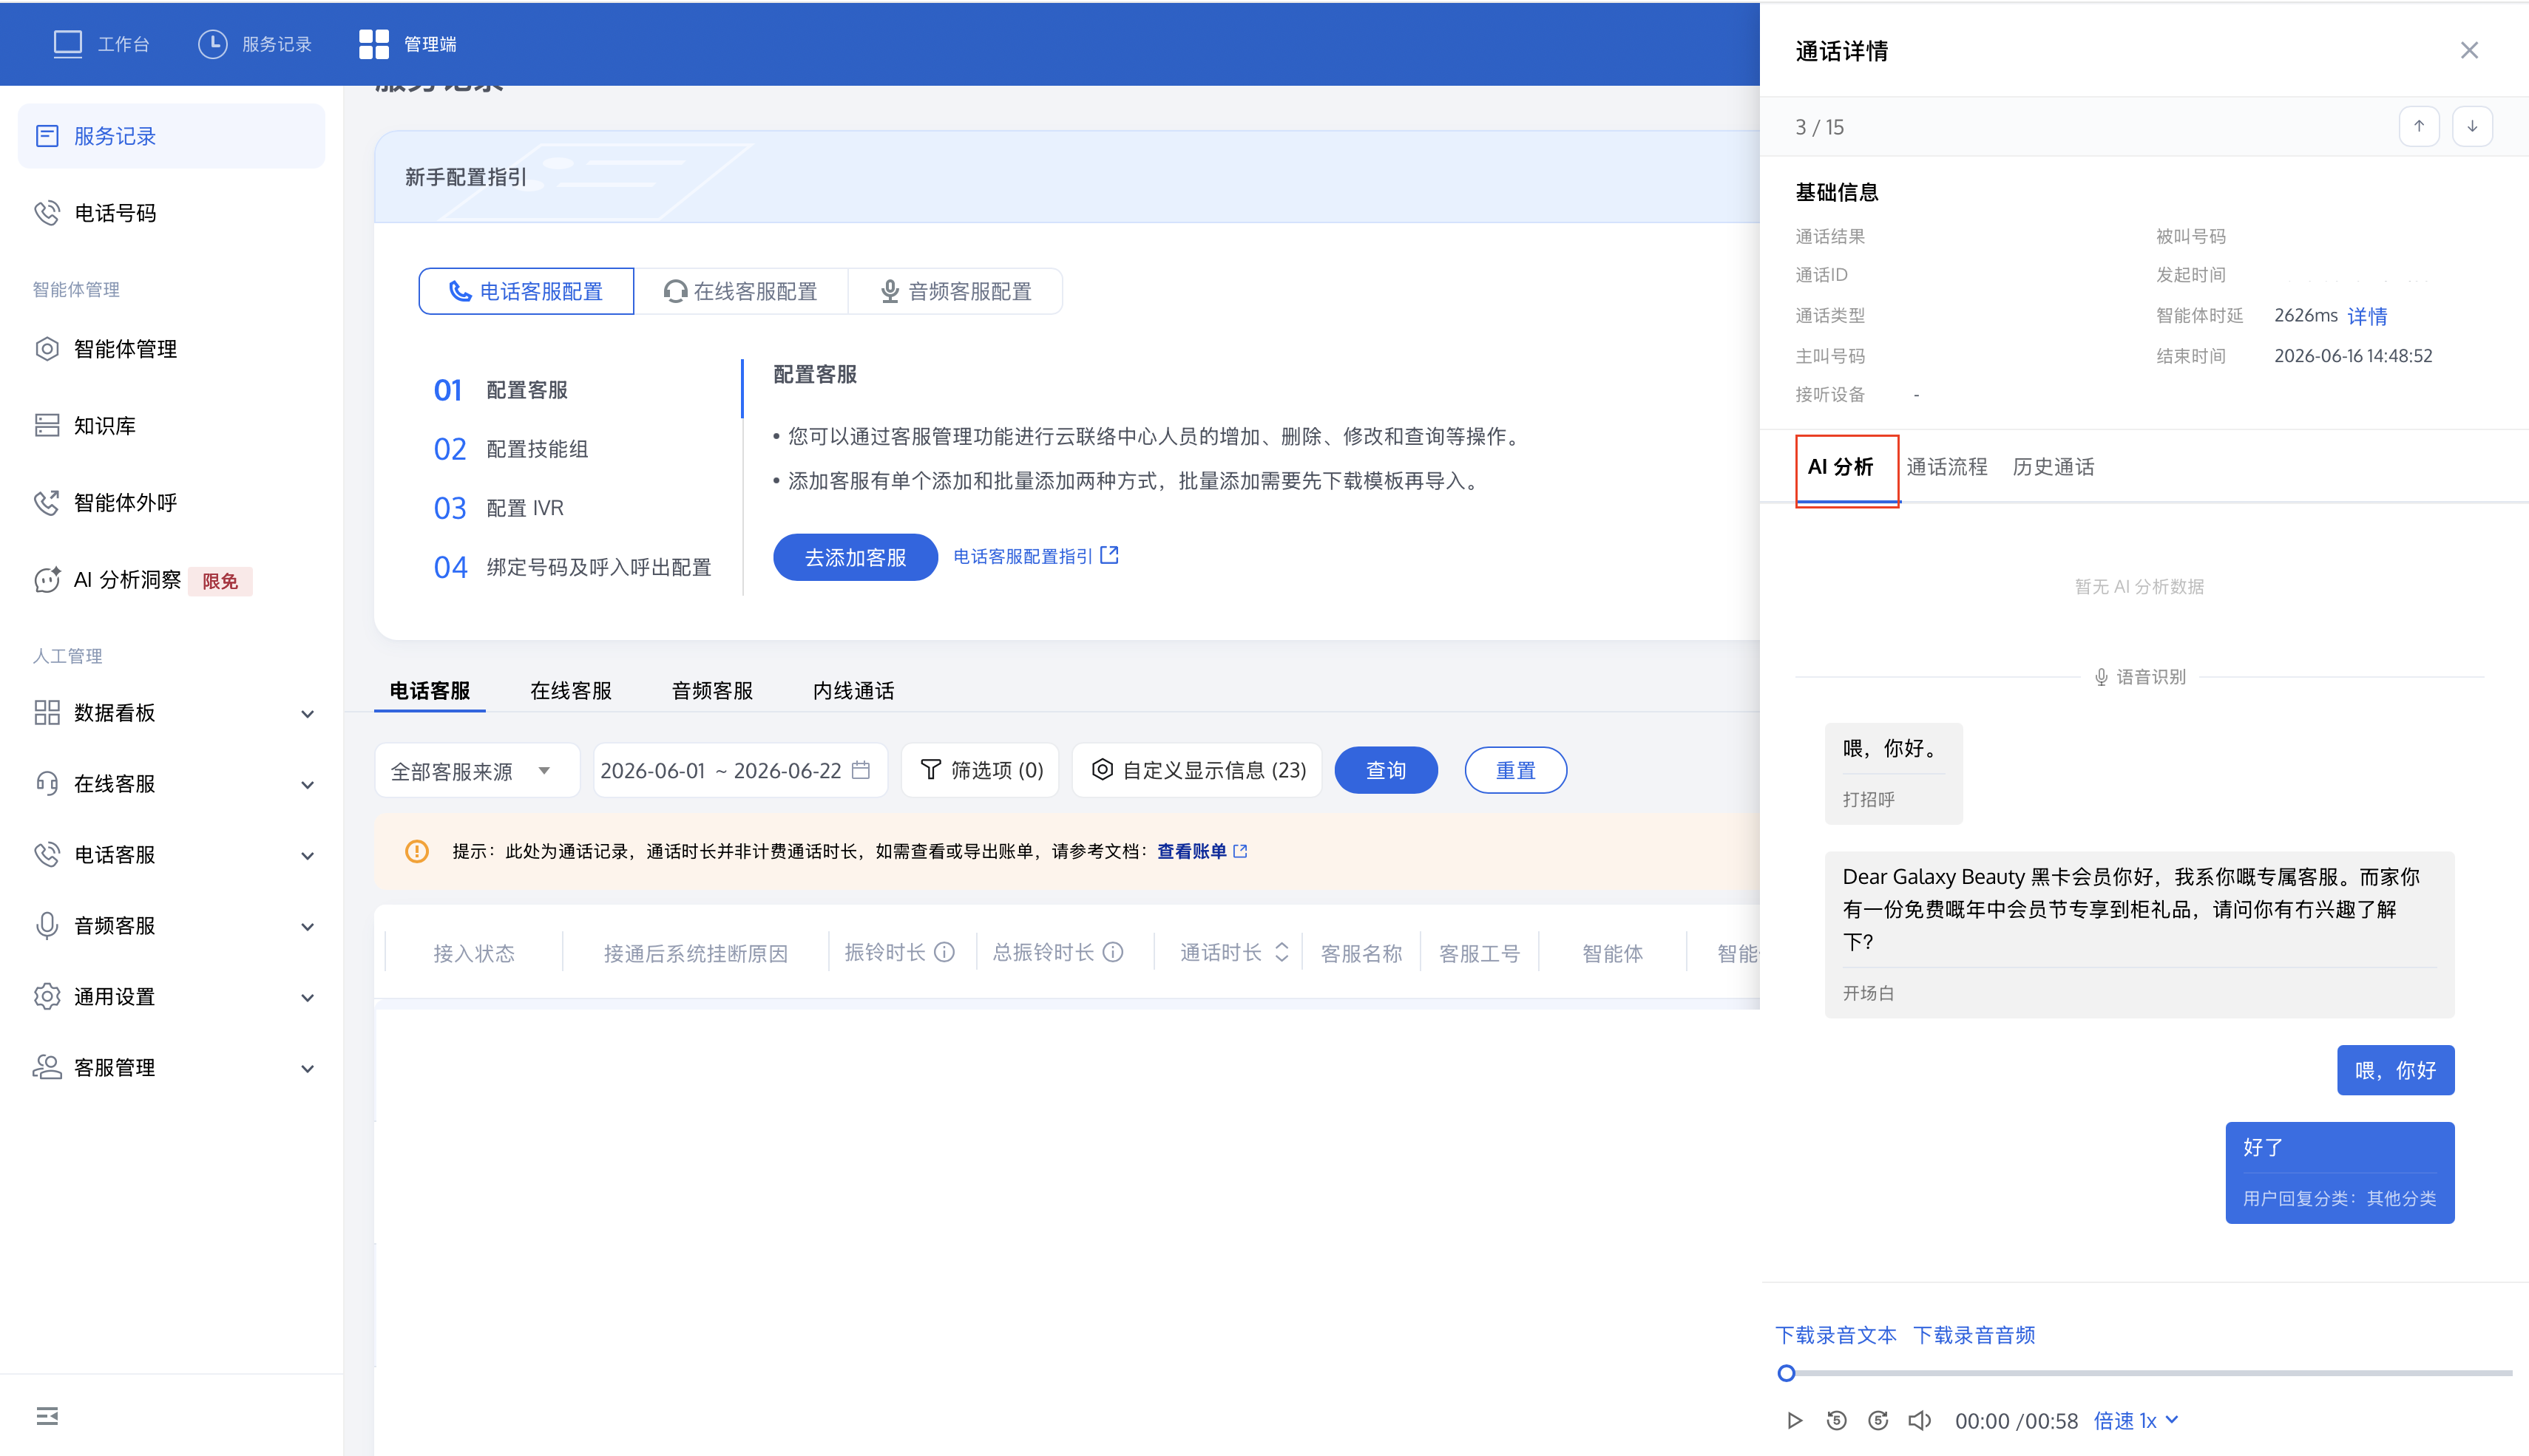Click the 查询 search button
Screen dimensions: 2529x1456
pyautogui.click(x=1387, y=770)
